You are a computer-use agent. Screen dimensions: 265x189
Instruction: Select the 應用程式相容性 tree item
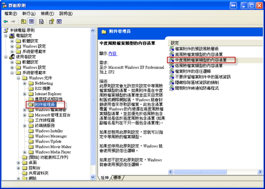coord(49,99)
